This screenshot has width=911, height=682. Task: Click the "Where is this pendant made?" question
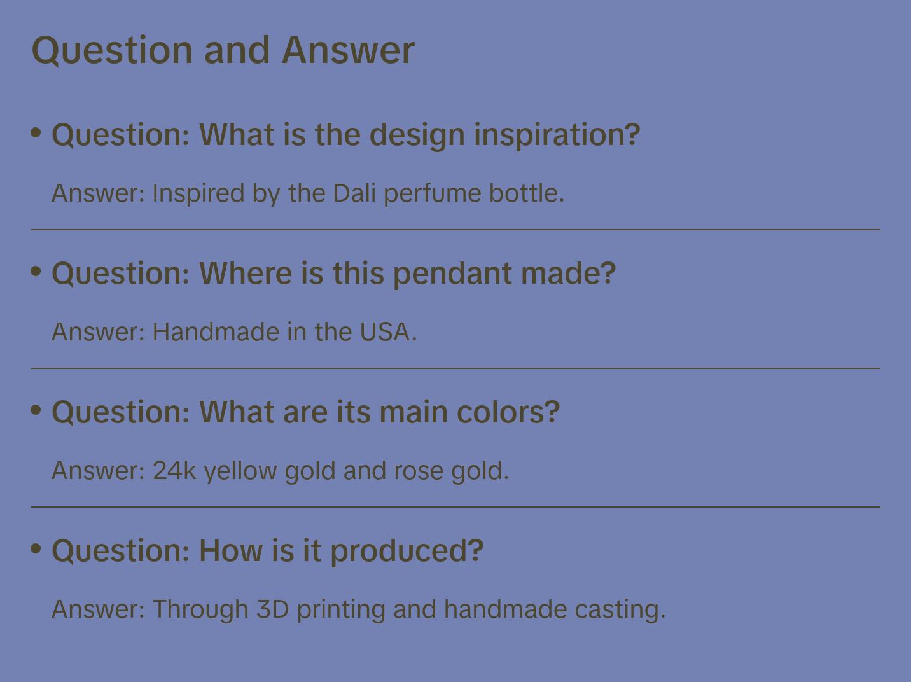(333, 274)
